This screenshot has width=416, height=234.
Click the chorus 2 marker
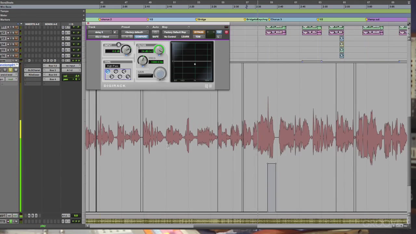[x=105, y=19]
